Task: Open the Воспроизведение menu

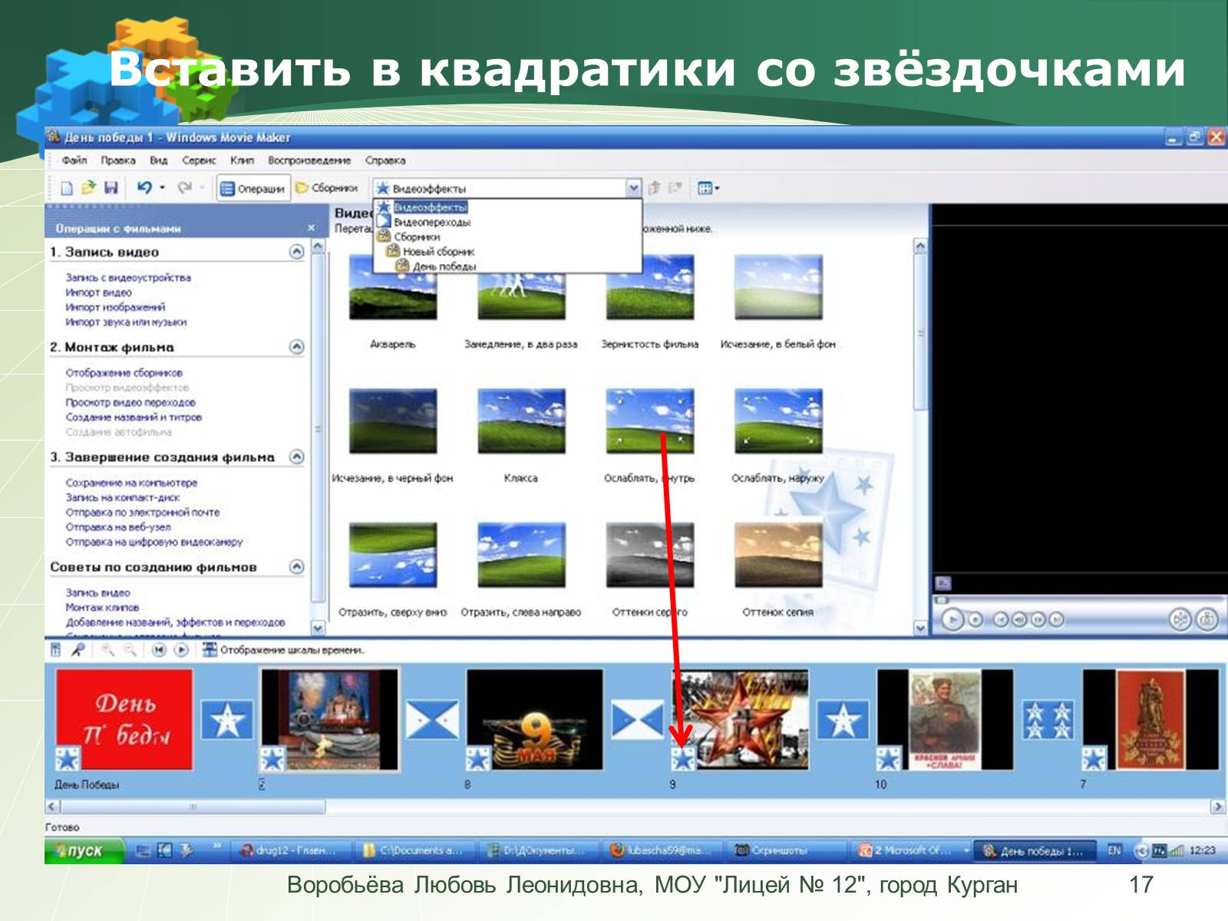Action: coord(309,160)
